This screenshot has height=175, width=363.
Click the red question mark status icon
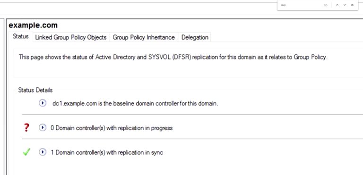tap(26, 127)
